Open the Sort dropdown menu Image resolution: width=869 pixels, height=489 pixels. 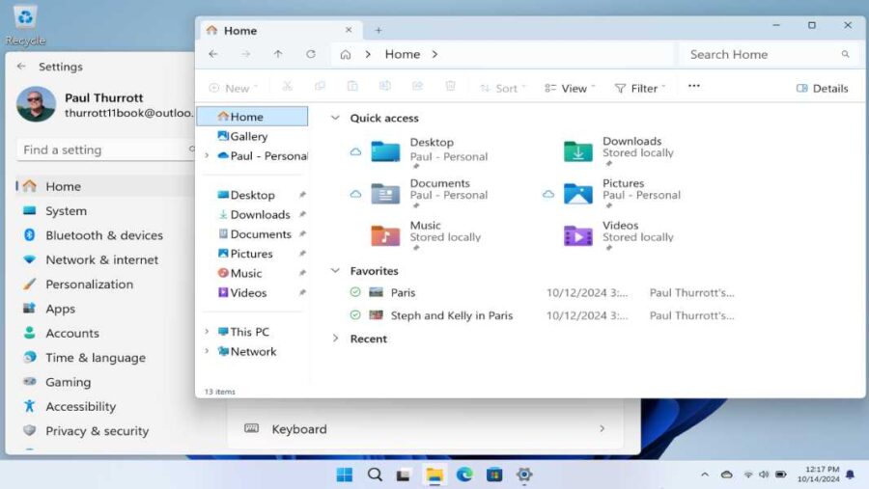[502, 88]
